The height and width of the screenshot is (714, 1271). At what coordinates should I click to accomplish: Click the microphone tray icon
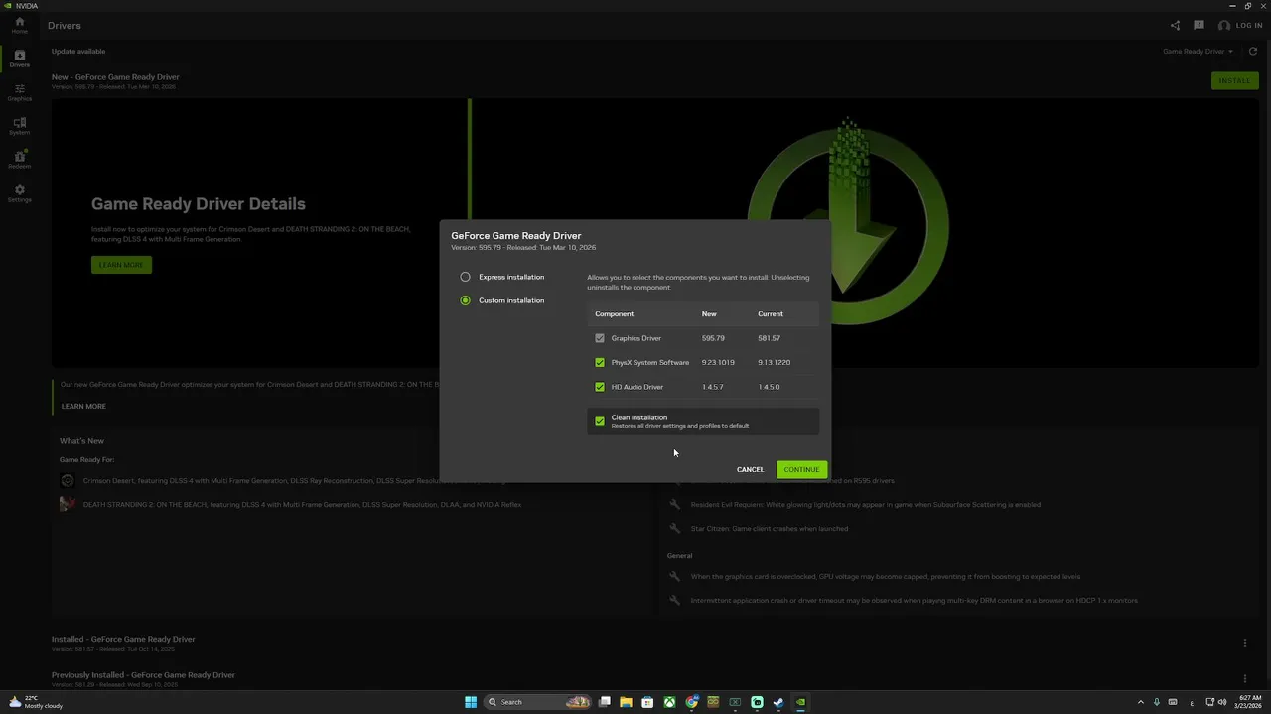(1157, 702)
